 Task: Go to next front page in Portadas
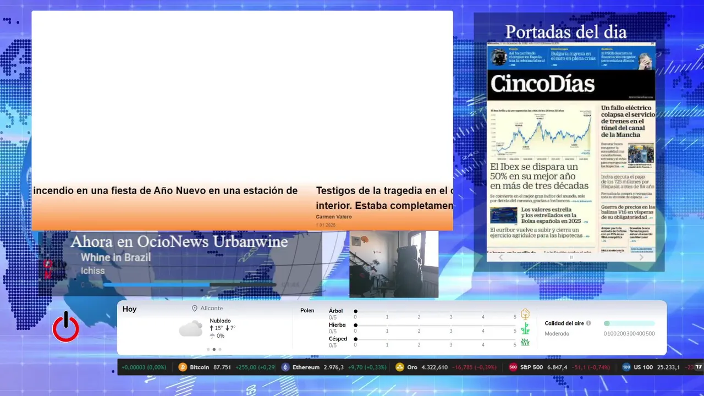pos(641,257)
